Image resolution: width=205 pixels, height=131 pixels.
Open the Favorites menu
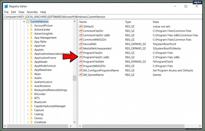32,12
